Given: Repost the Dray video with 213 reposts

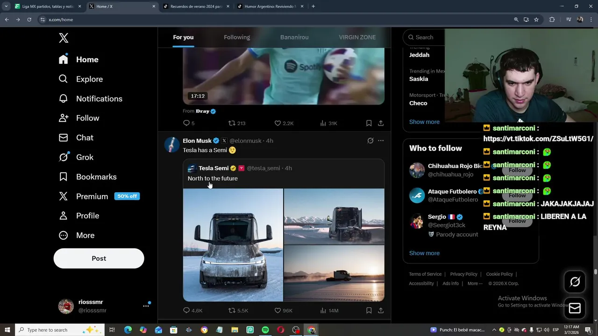Looking at the screenshot, I should click(x=236, y=123).
